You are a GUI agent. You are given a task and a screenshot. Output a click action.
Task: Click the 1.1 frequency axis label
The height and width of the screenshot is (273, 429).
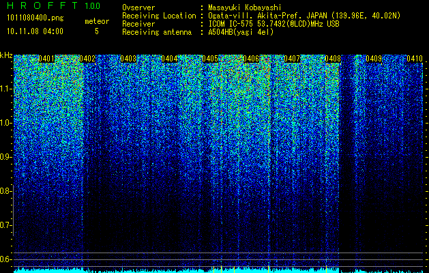coord(5,89)
